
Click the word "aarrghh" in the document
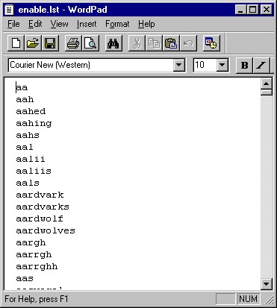pos(37,267)
